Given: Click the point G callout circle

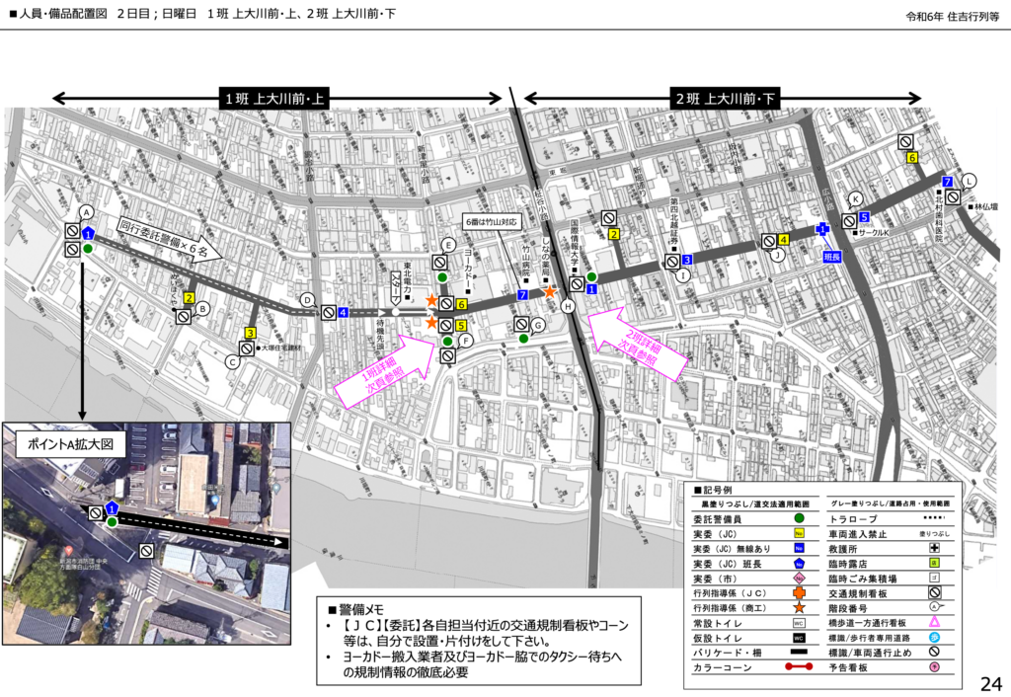Looking at the screenshot, I should tap(538, 325).
